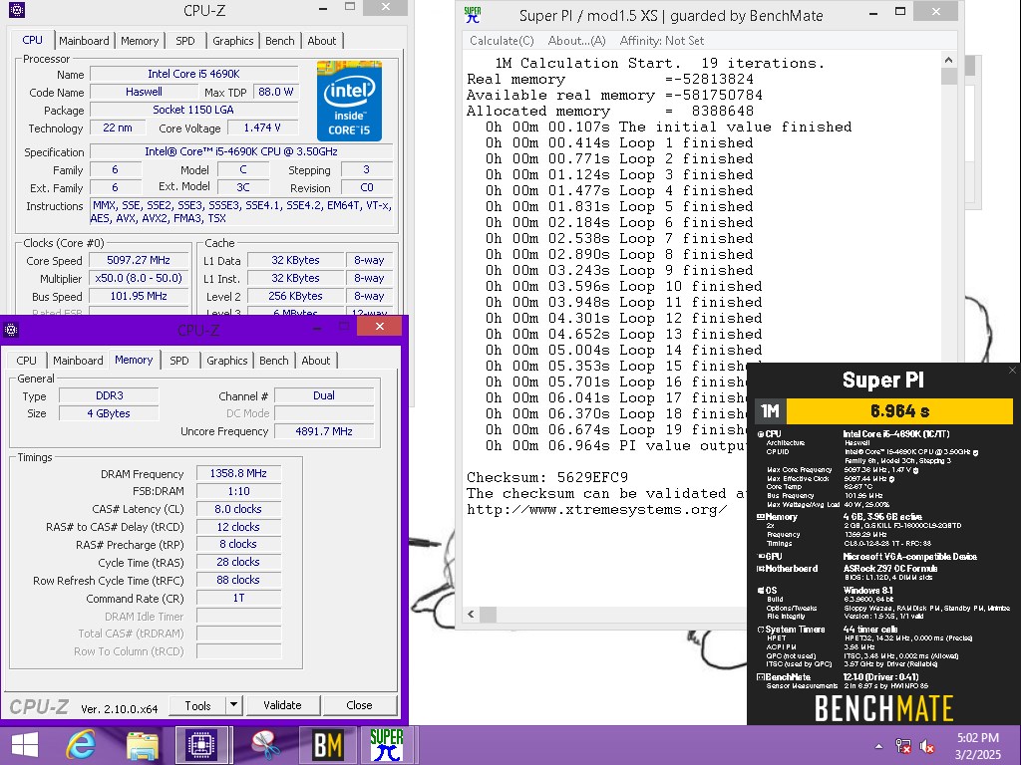Switch to Mainboard tab in lower CPU-Z window
Viewport: 1021px width, 765px height.
click(x=78, y=361)
